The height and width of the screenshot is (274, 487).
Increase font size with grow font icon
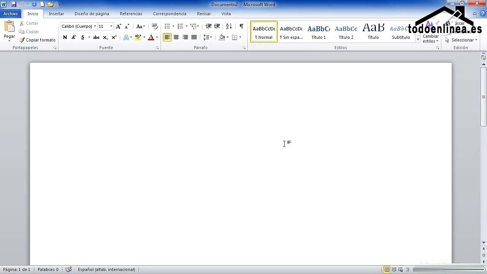[119, 26]
